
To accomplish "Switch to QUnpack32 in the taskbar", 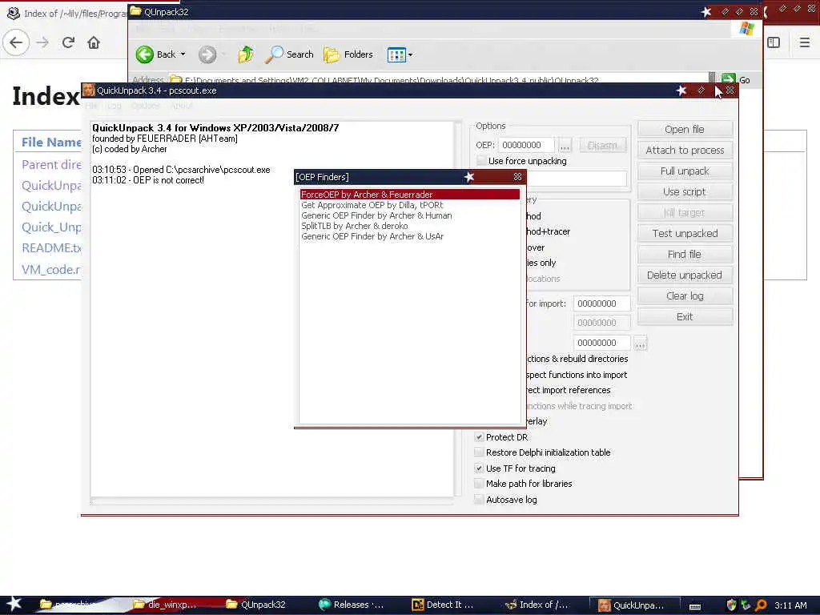I will [256, 605].
